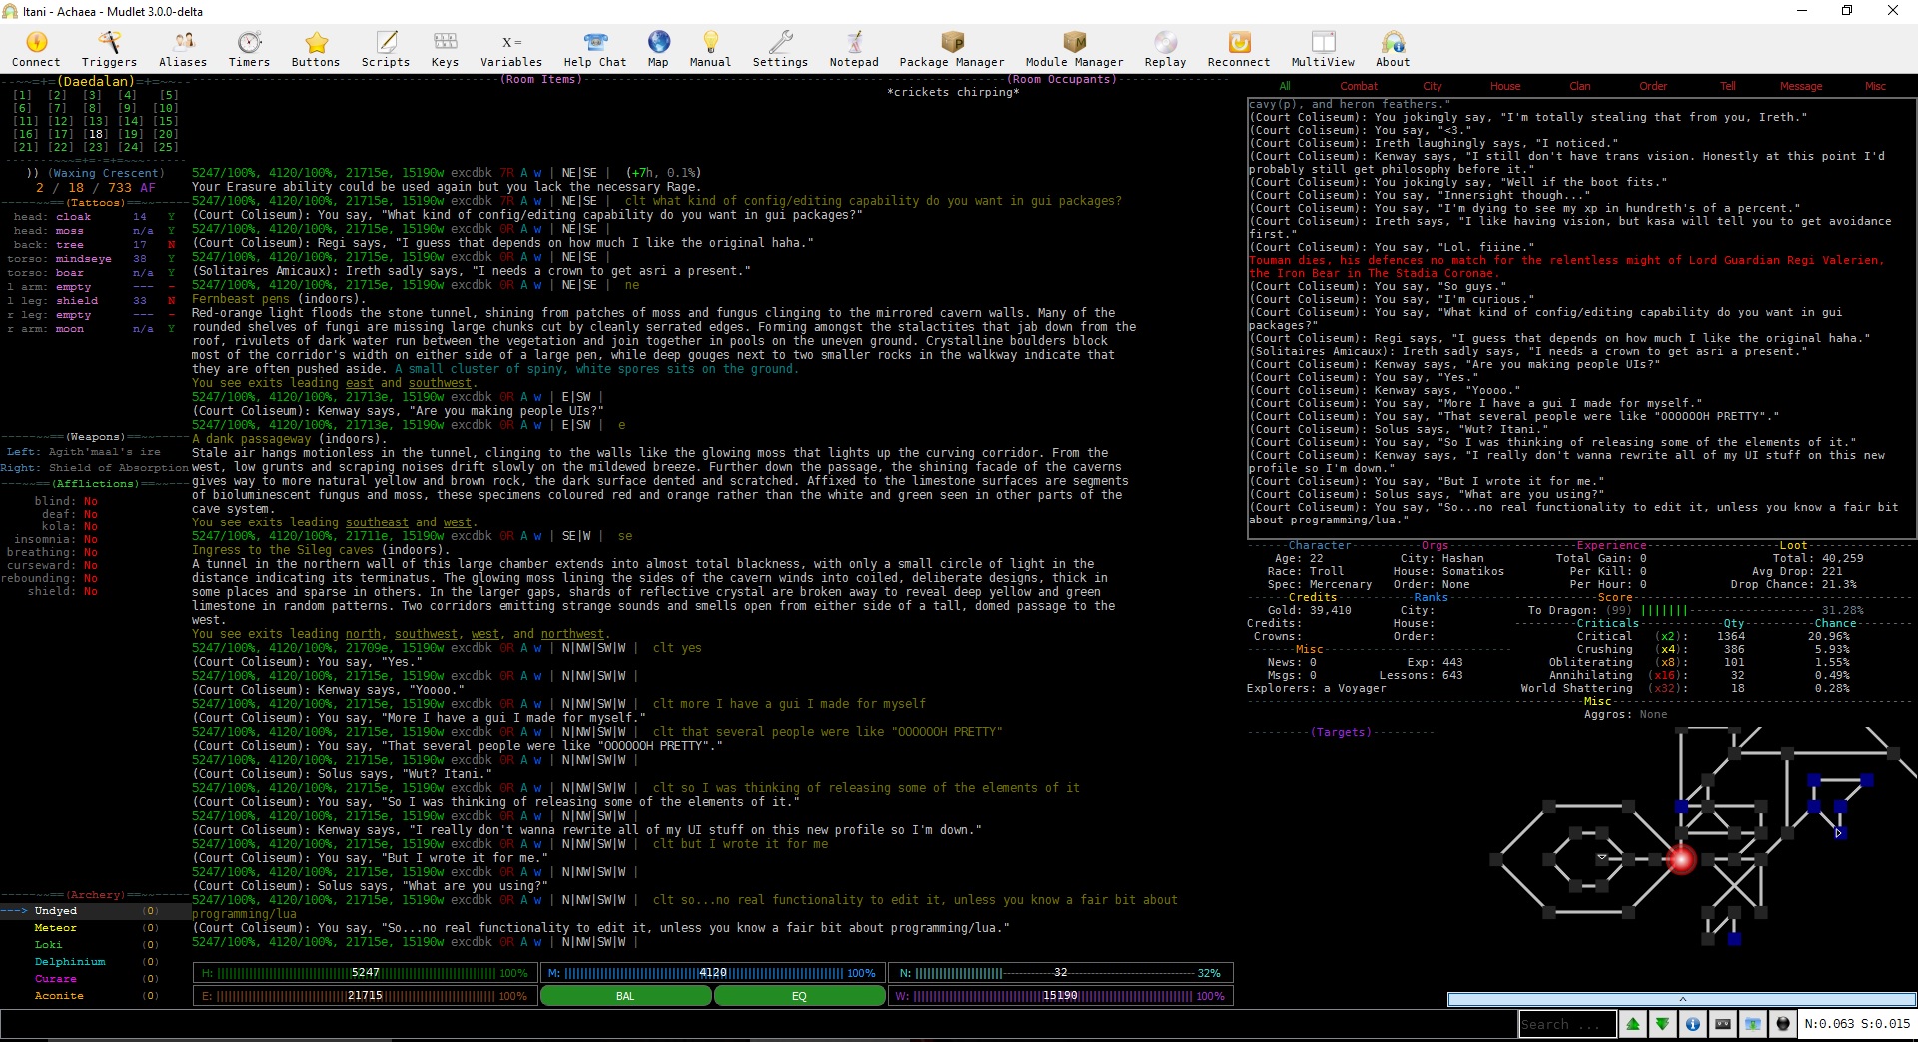Screen dimensions: 1918x1042
Task: Open the Timers editor
Action: coord(249,49)
